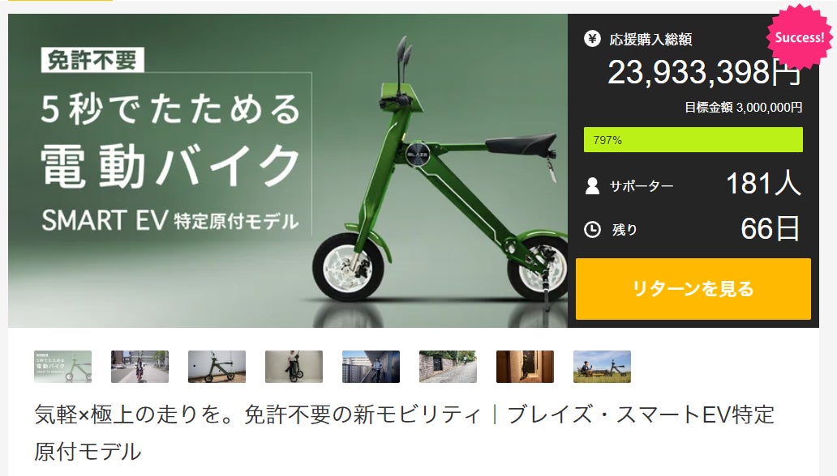
Task: Select the person folding bike thumbnail
Action: [x=294, y=367]
